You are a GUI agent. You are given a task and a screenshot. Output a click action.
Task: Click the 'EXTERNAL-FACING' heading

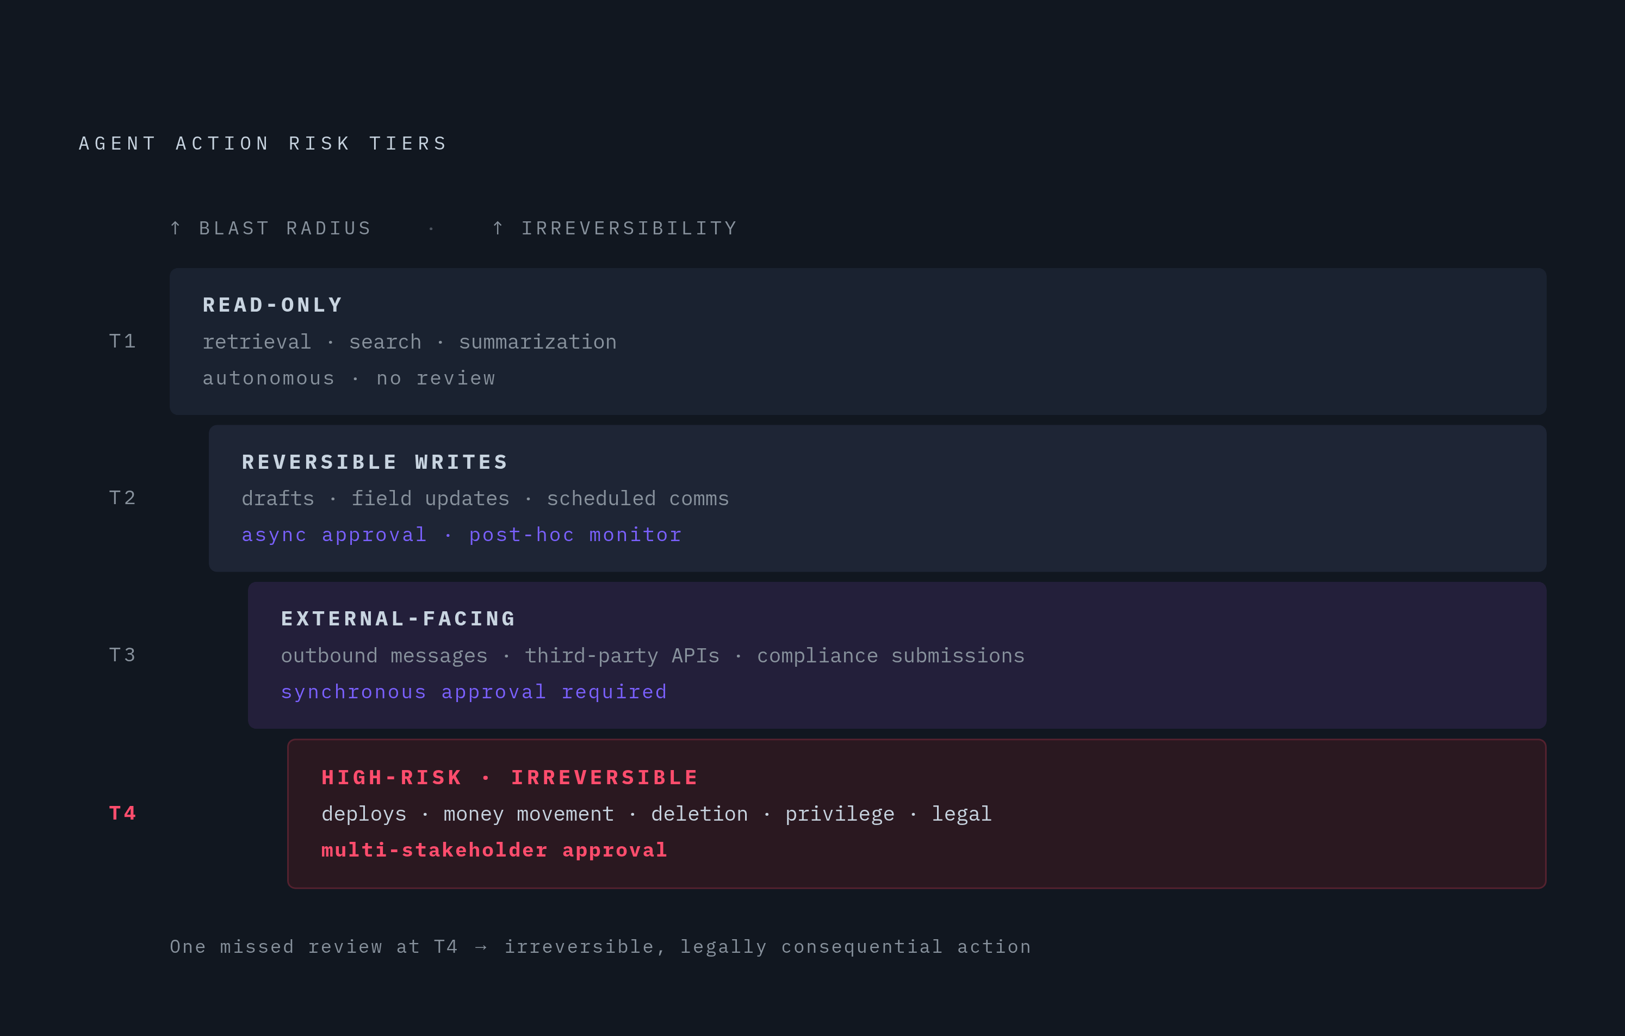tap(398, 619)
